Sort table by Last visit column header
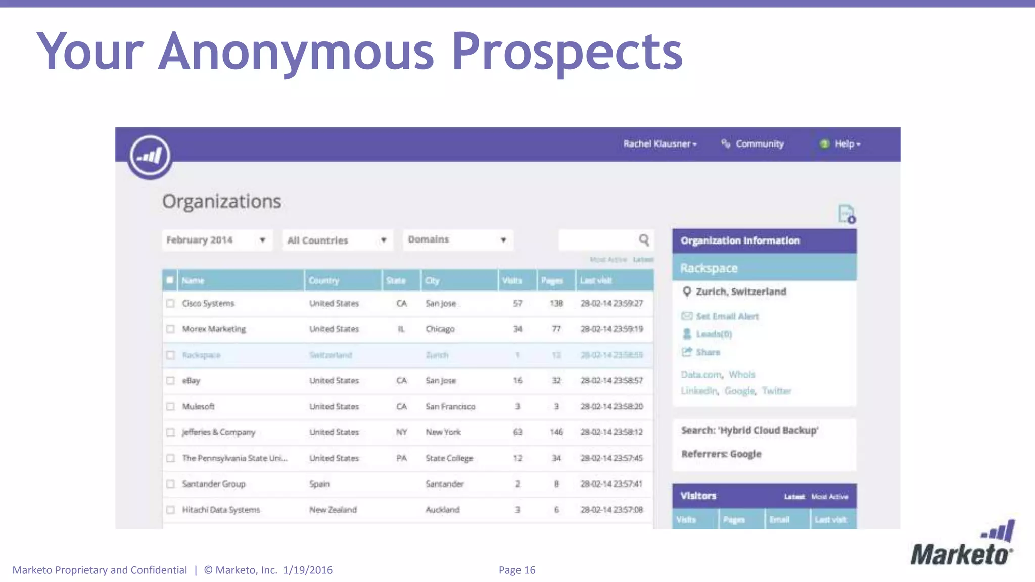 pos(615,280)
